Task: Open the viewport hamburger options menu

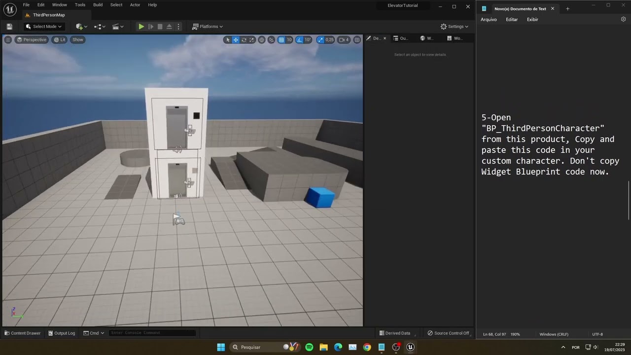Action: point(8,39)
